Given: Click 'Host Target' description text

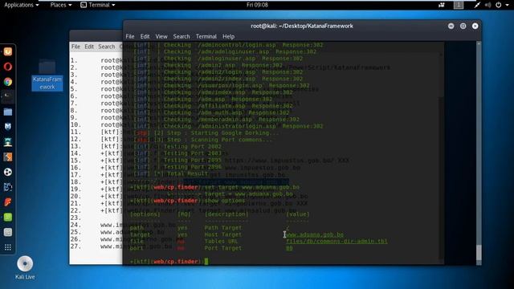Looking at the screenshot, I should tap(223, 234).
